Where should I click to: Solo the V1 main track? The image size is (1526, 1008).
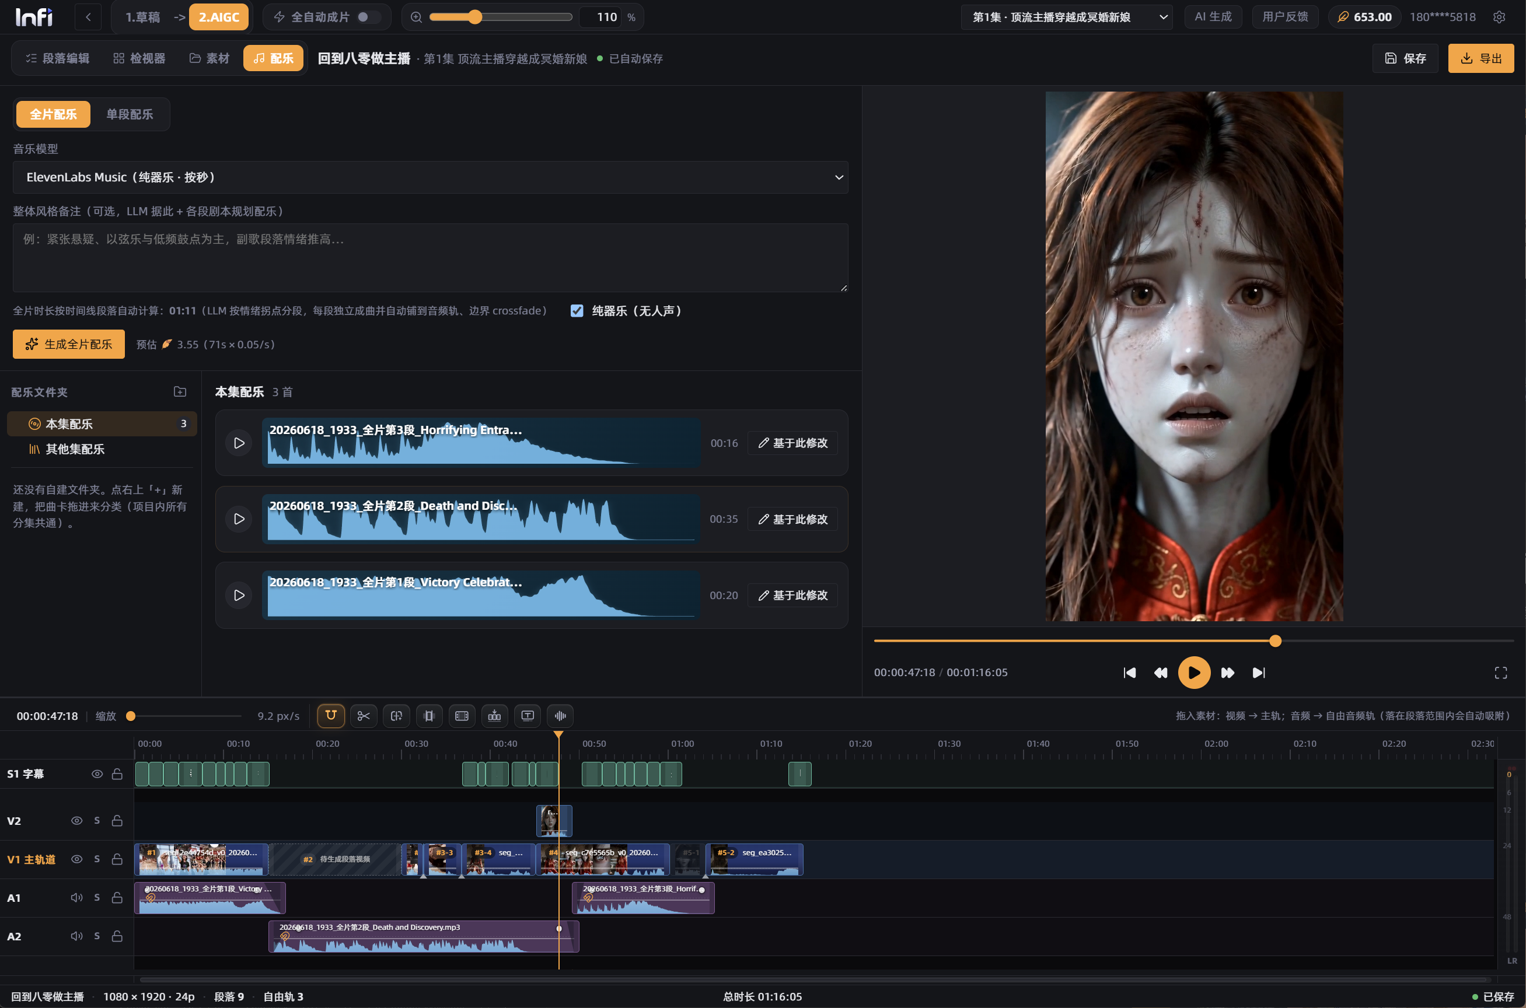click(x=97, y=859)
